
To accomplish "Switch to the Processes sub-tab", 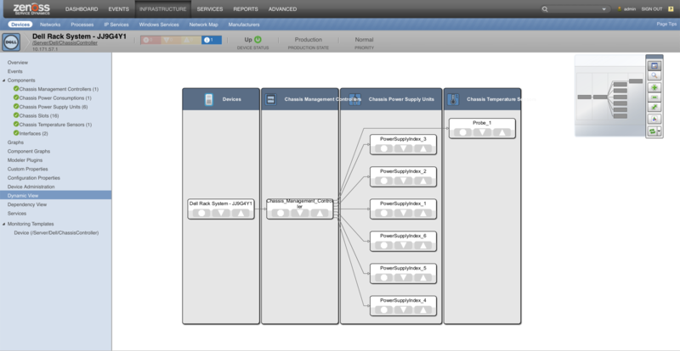I will [82, 25].
